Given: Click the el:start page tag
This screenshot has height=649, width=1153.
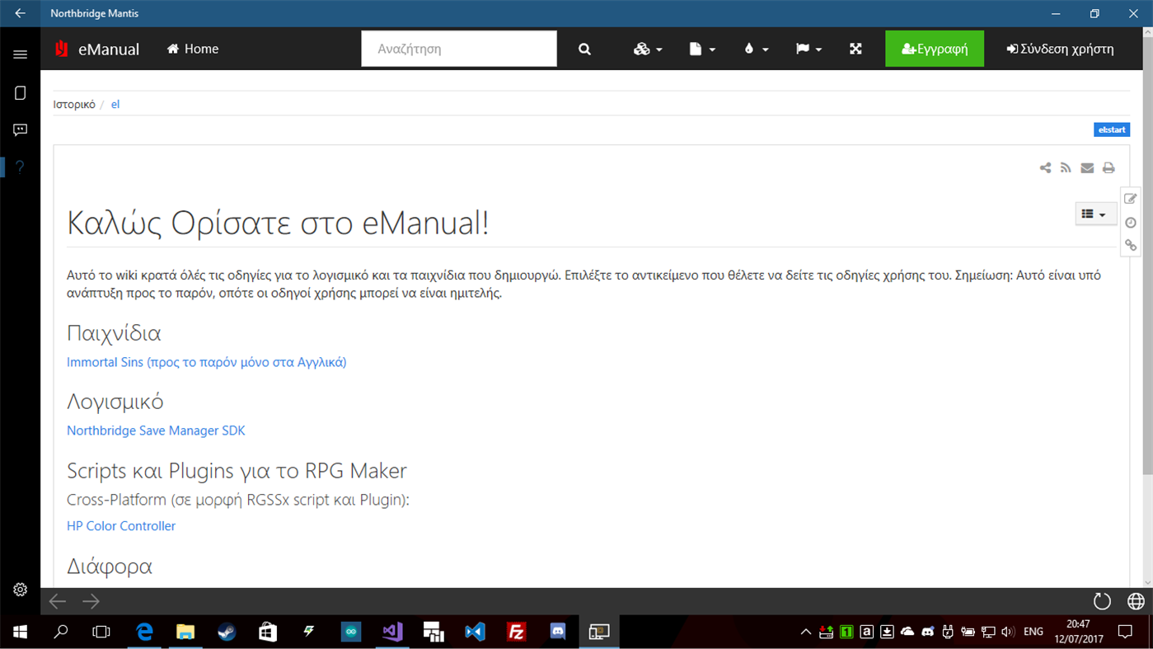Looking at the screenshot, I should coord(1112,129).
